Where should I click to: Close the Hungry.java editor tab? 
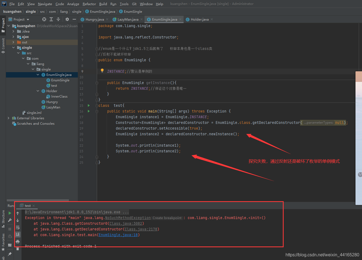click(107, 19)
